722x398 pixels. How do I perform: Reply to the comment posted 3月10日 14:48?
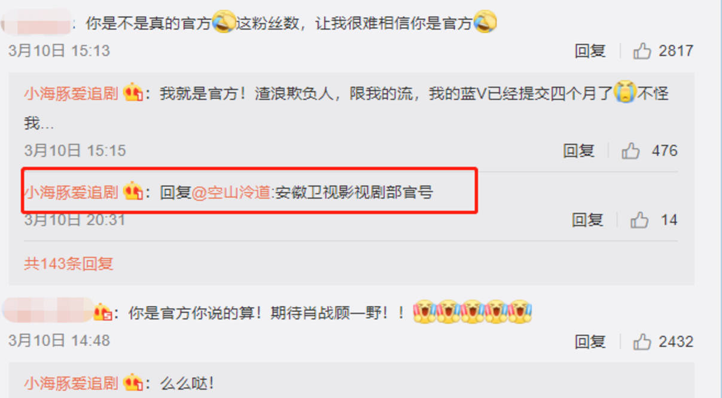tap(590, 342)
